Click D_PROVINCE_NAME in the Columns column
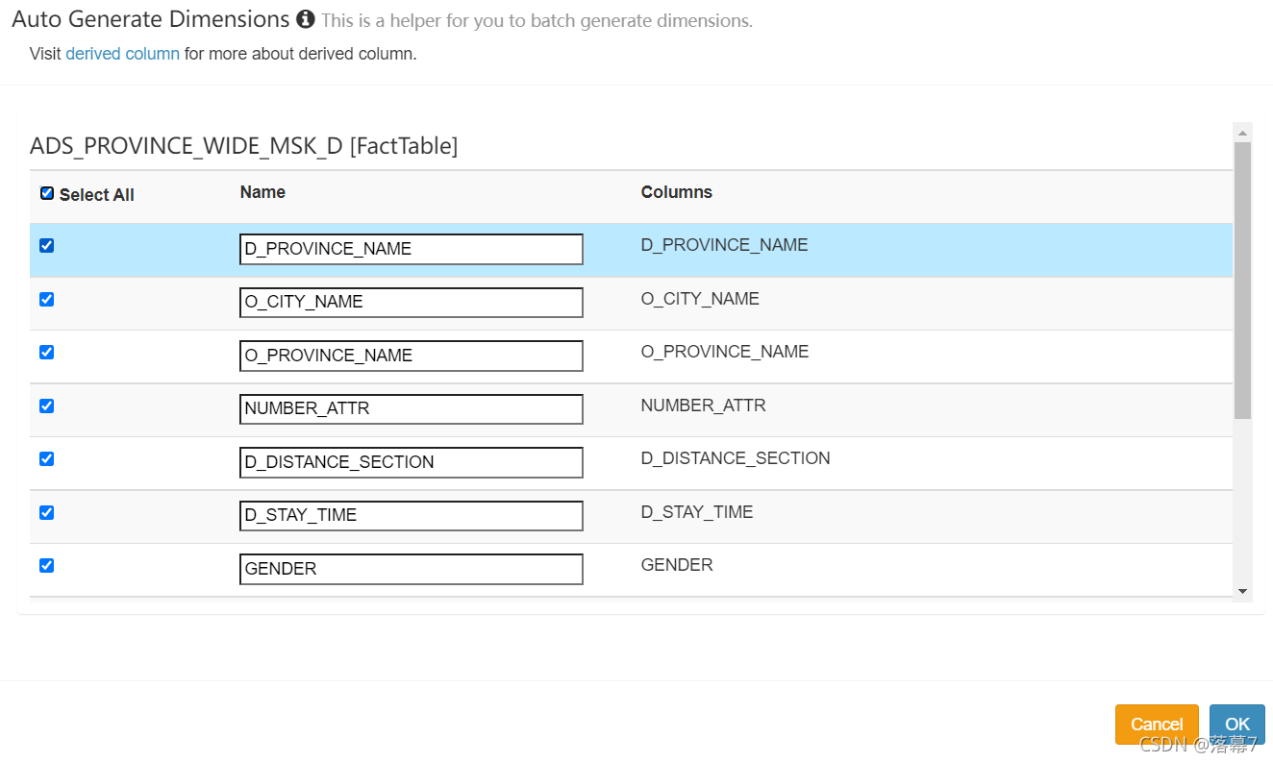Screen dimensions: 1273x762 [725, 245]
